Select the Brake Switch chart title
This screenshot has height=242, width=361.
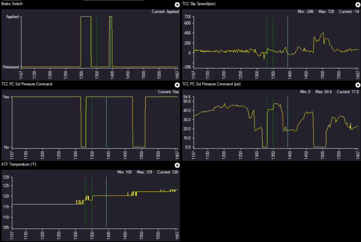click(x=12, y=4)
